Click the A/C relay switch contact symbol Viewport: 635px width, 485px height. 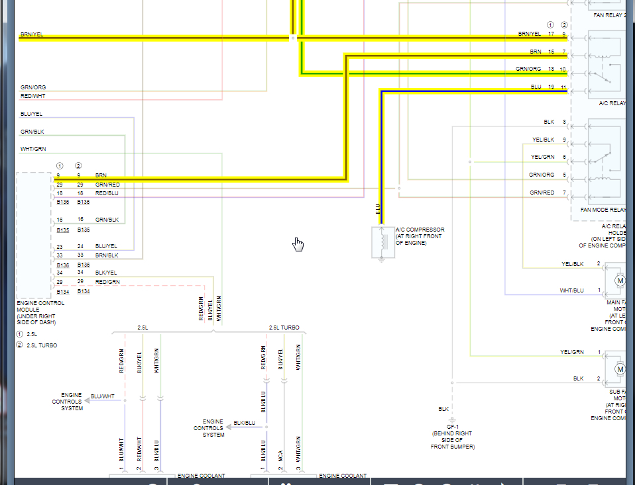tap(603, 77)
